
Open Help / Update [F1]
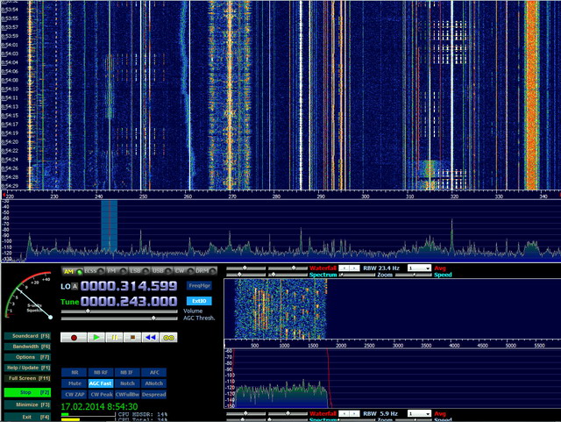point(27,368)
